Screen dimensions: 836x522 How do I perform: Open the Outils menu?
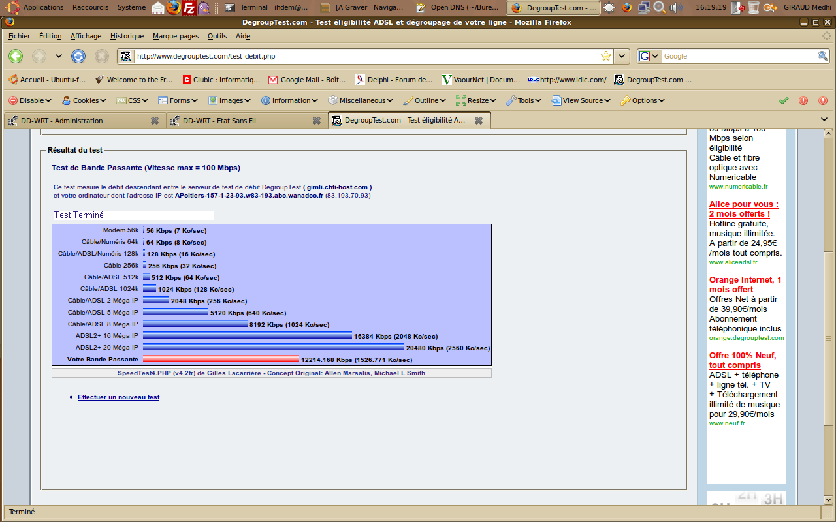217,37
